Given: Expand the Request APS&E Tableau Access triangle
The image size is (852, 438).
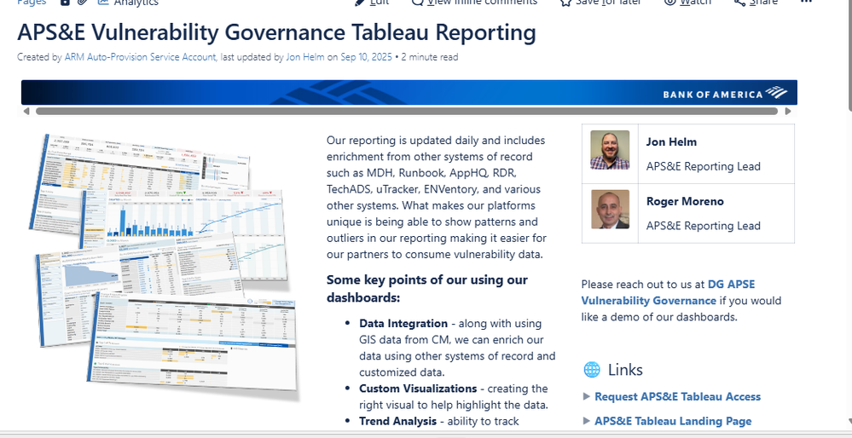Looking at the screenshot, I should click(x=586, y=396).
